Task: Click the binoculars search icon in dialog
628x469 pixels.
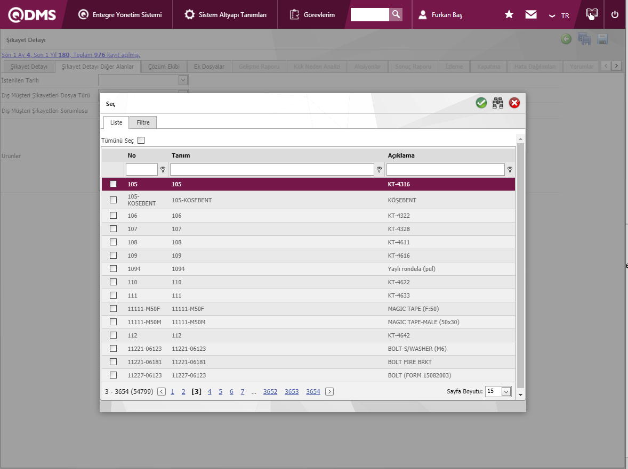Action: (x=498, y=103)
